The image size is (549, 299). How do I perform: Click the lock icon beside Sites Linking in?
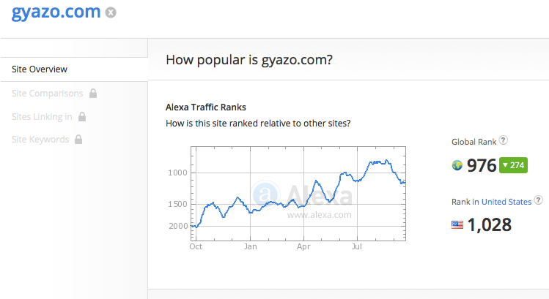(x=82, y=117)
